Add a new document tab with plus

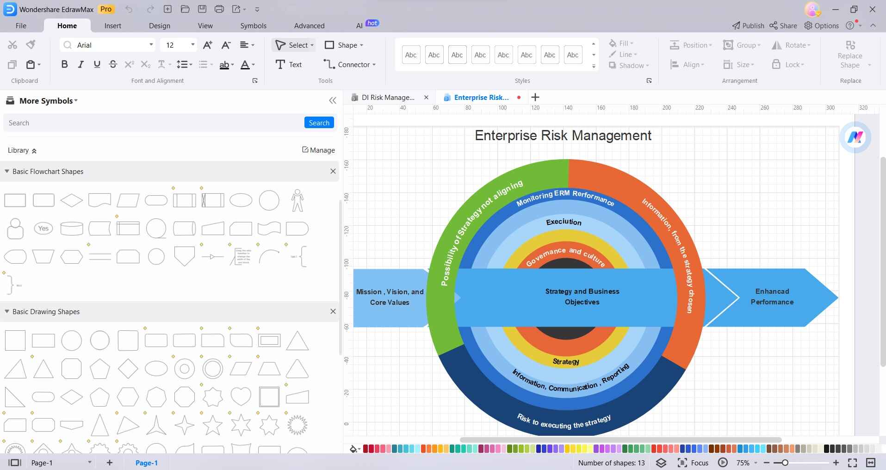coord(535,97)
